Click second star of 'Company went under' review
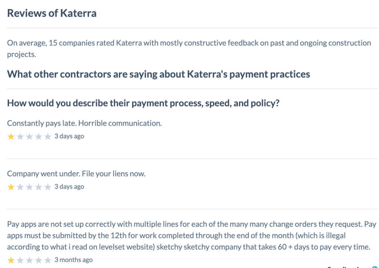 pyautogui.click(x=20, y=187)
